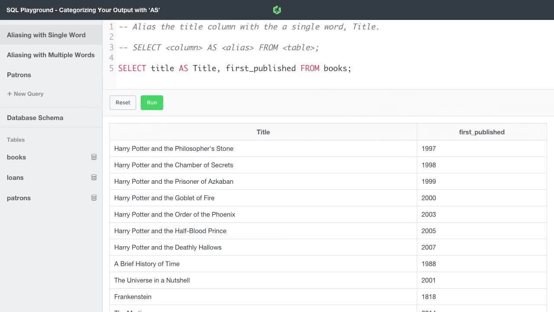Click database icon next to books table
The height and width of the screenshot is (312, 554).
click(x=94, y=157)
